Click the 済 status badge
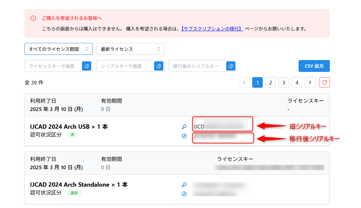The image size is (361, 208). coord(72,135)
